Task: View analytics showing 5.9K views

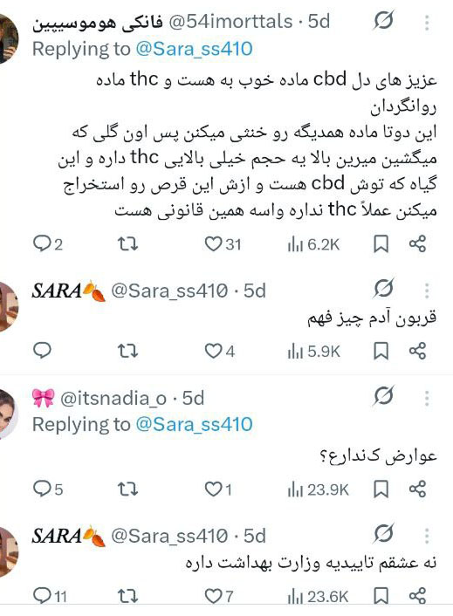Action: tap(313, 352)
